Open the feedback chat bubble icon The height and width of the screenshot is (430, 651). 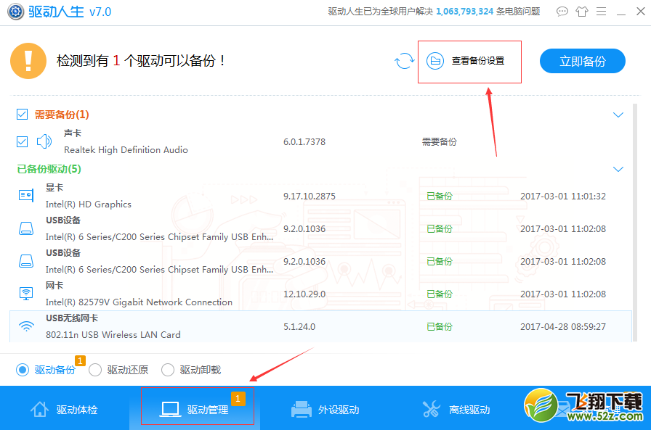click(562, 12)
